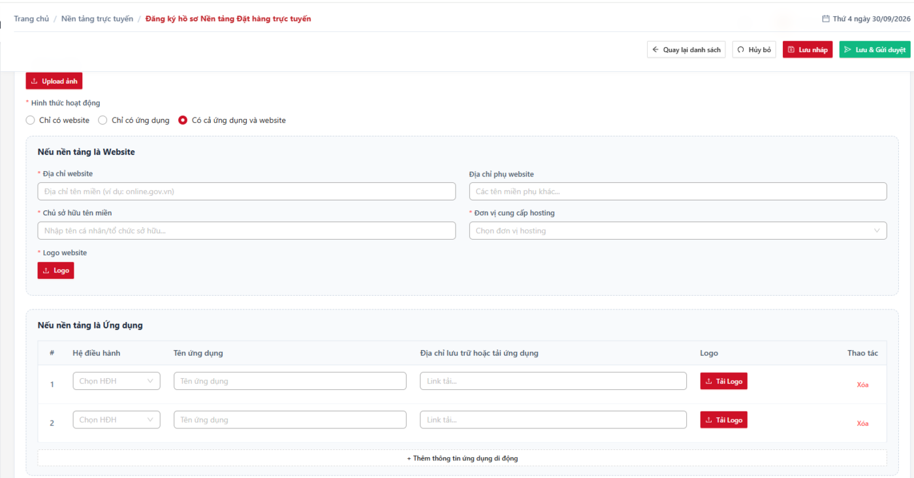Delete row 1 using Xóa link
The width and height of the screenshot is (914, 478).
coord(862,385)
